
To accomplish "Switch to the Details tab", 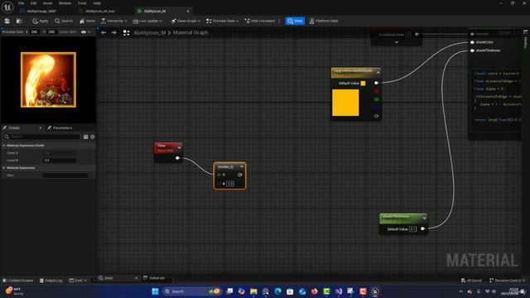I will point(14,127).
